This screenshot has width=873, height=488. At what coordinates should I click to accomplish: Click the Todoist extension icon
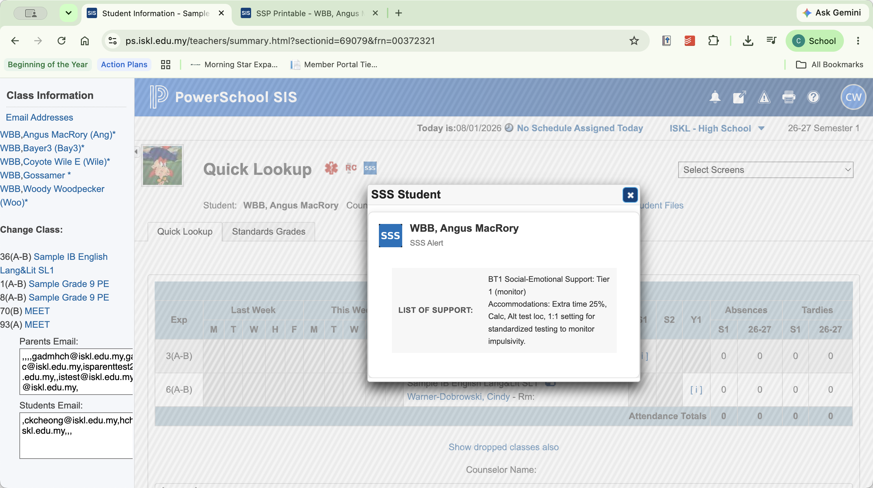tap(690, 41)
